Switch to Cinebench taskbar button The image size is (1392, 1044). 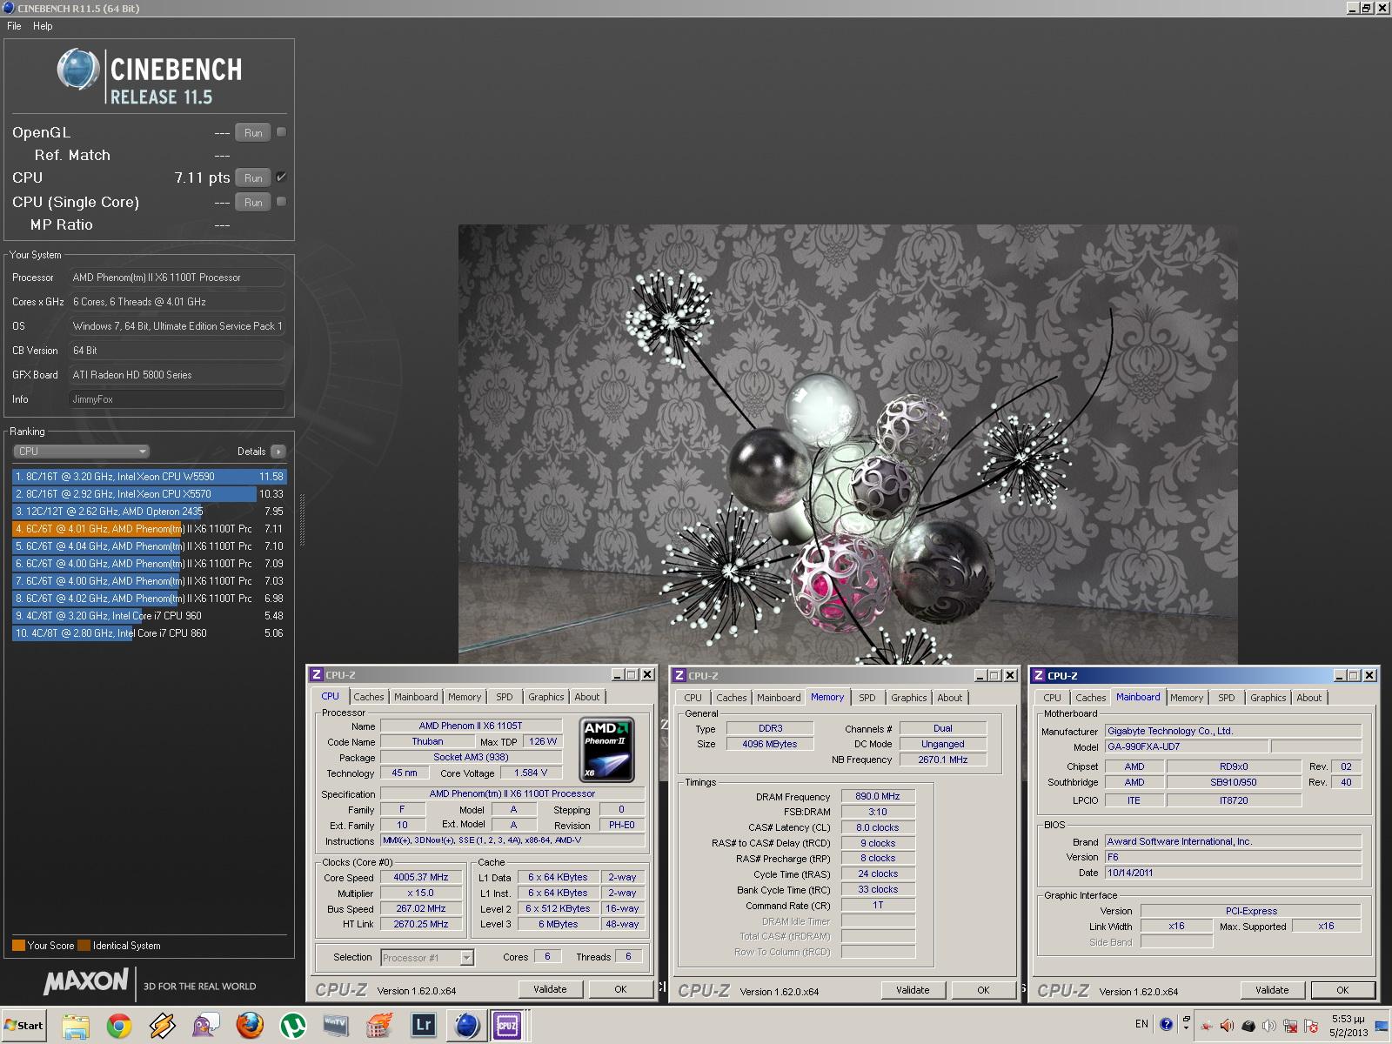click(x=467, y=1026)
